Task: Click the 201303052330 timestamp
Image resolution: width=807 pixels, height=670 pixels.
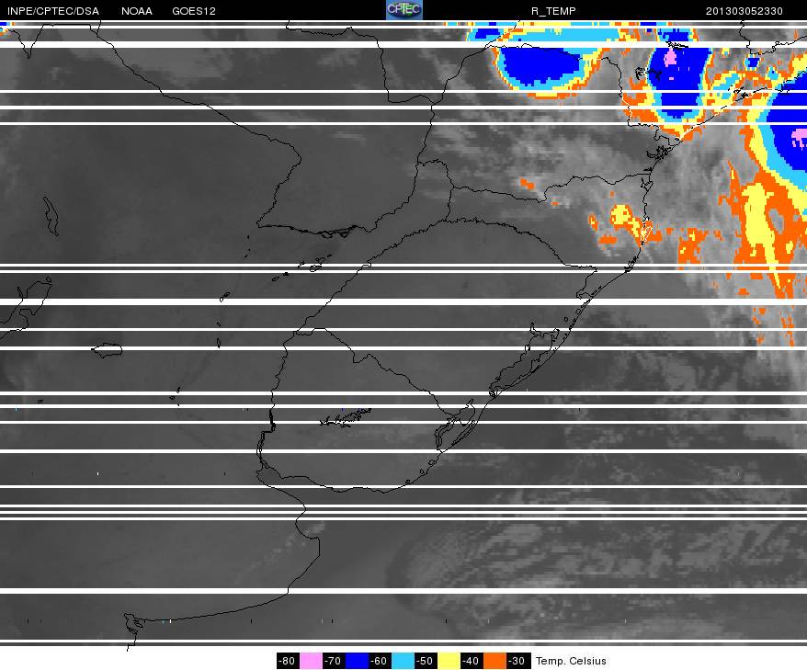Action: [x=744, y=11]
